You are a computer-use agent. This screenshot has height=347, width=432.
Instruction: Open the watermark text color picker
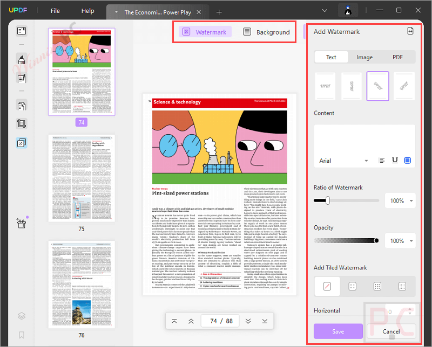[x=408, y=161]
